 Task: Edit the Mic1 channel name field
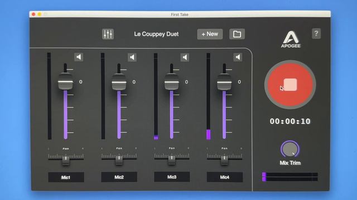66,177
